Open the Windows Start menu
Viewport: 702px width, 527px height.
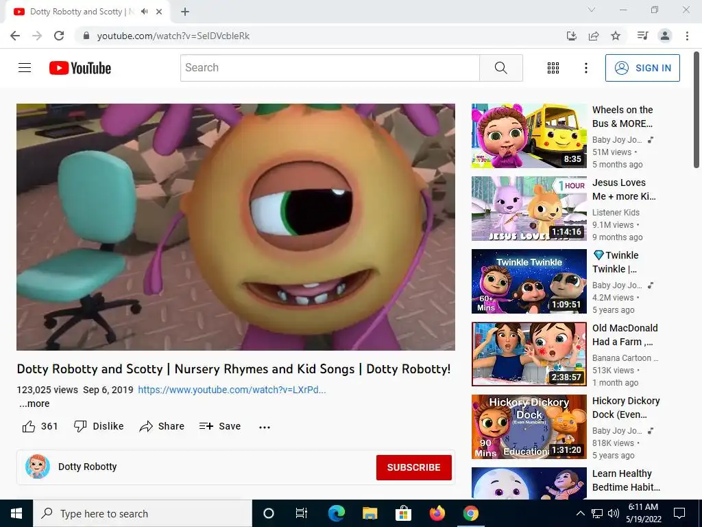16,513
